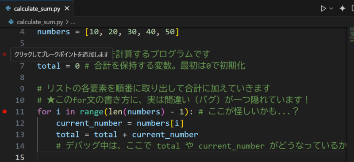354x162 pixels.
Task: Click the 'total = 0' assignment on line 7
Action: tap(58, 66)
